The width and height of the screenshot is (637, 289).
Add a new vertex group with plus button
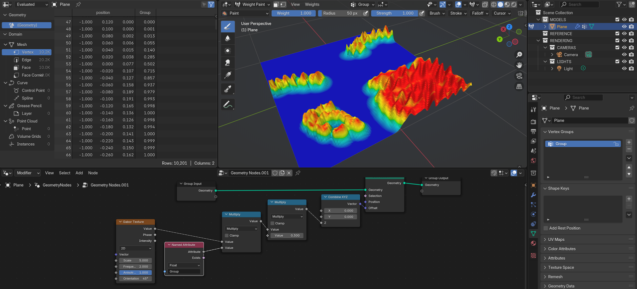click(629, 142)
